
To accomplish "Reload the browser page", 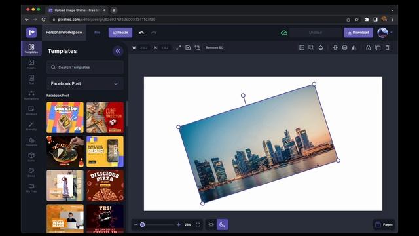I will coord(44,19).
